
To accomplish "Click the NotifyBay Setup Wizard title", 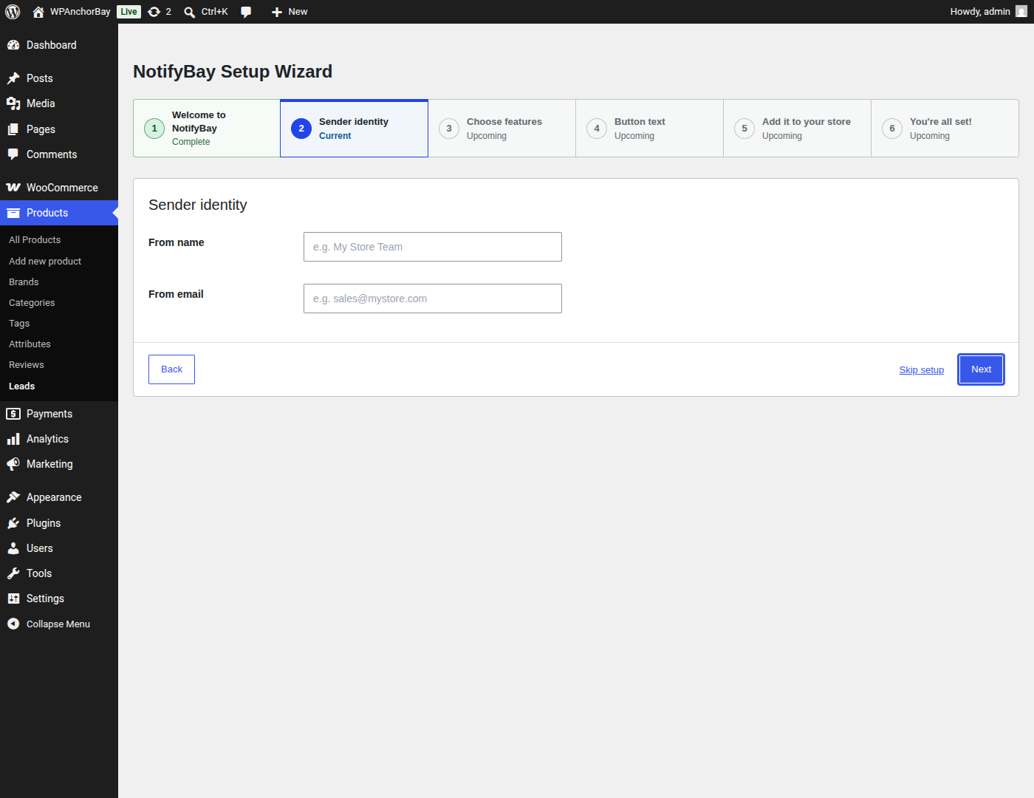I will click(233, 72).
